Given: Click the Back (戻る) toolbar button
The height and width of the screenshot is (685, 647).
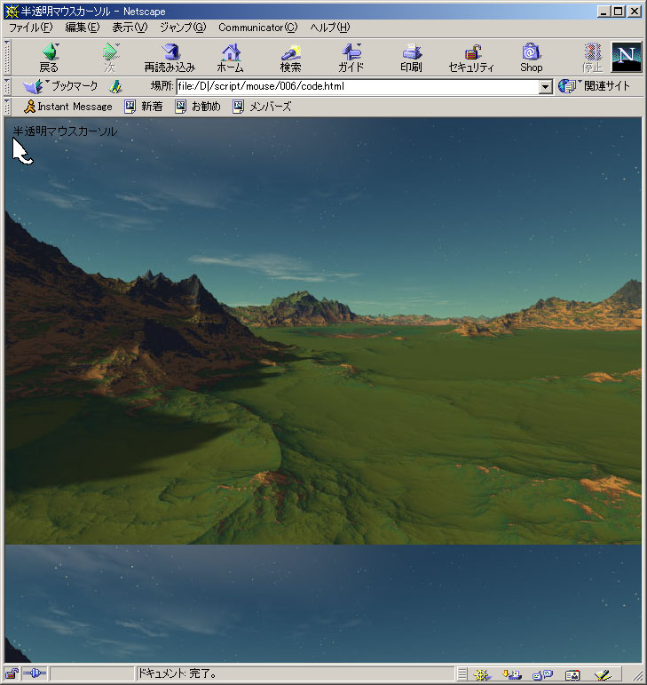Looking at the screenshot, I should pyautogui.click(x=50, y=58).
